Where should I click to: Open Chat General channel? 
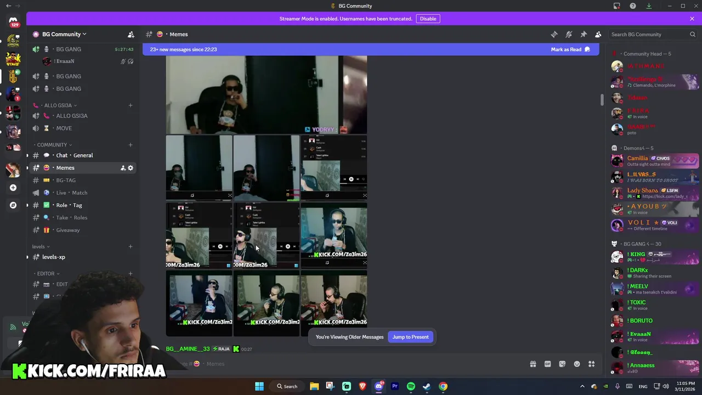[x=83, y=155]
